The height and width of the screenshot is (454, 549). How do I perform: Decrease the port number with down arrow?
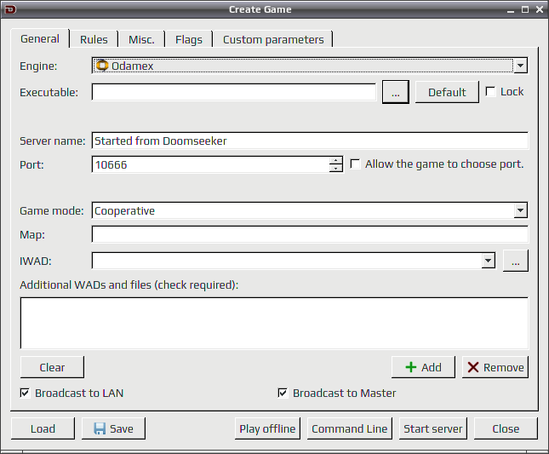pos(336,168)
